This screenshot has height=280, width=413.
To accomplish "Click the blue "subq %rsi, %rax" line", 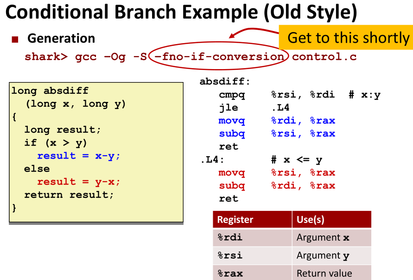I will point(277,134).
